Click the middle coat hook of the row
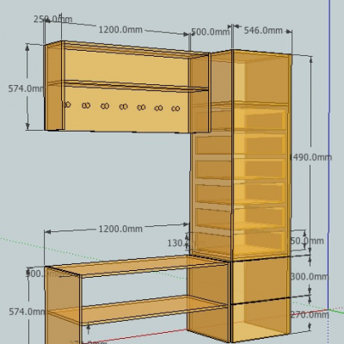 pyautogui.click(x=124, y=107)
